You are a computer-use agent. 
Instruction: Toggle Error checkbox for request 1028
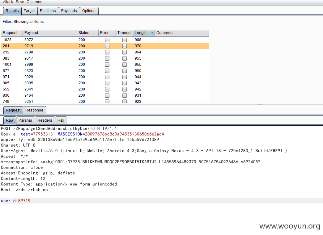pos(107,40)
